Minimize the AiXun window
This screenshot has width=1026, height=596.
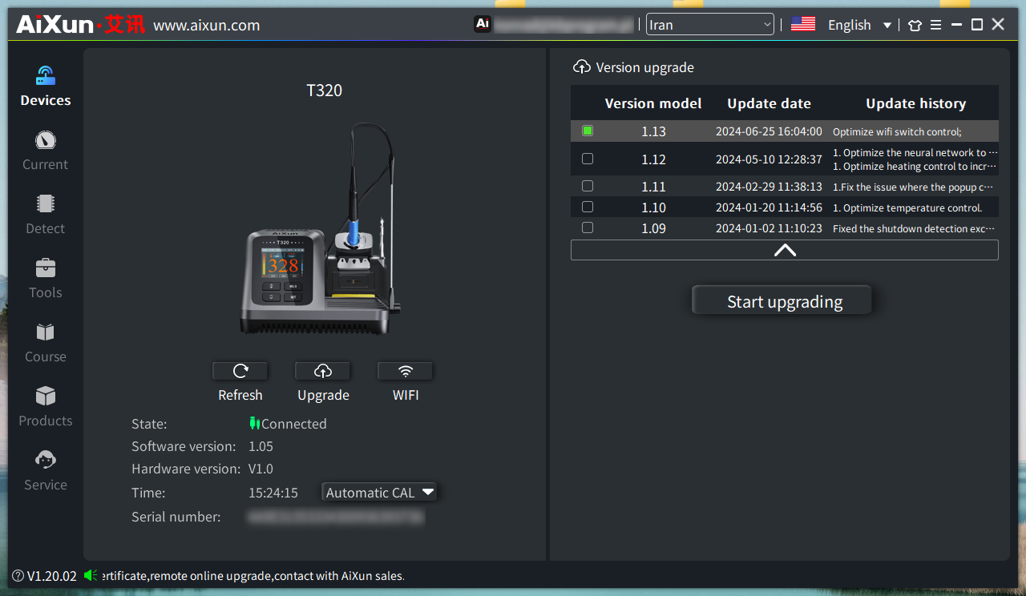957,25
